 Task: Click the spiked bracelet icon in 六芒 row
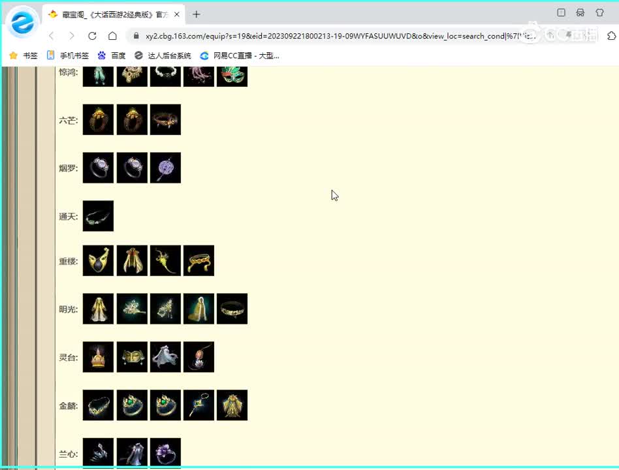[165, 119]
